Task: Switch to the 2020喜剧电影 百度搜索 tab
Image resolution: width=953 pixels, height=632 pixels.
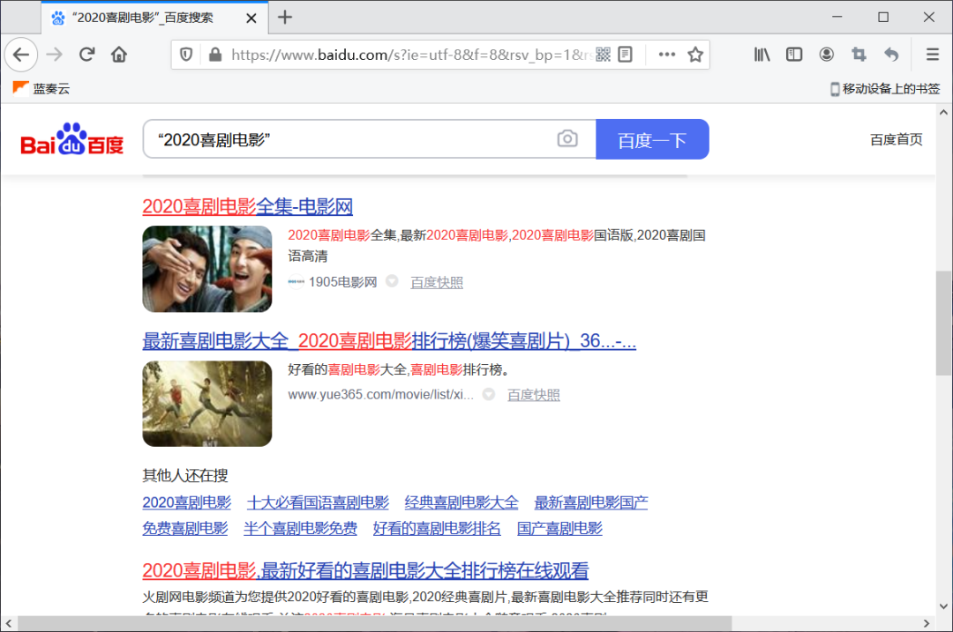Action: click(141, 18)
